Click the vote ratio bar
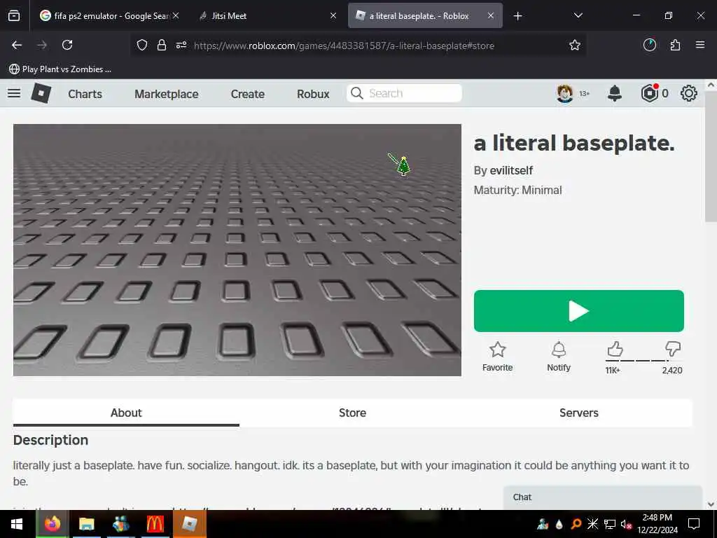The height and width of the screenshot is (538, 717). pyautogui.click(x=644, y=361)
